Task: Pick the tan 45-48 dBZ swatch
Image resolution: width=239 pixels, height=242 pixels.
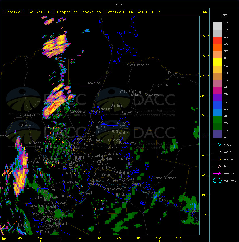Action: click(217, 76)
